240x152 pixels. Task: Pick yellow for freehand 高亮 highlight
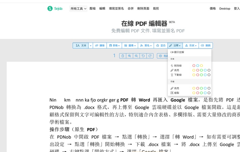tap(194, 88)
